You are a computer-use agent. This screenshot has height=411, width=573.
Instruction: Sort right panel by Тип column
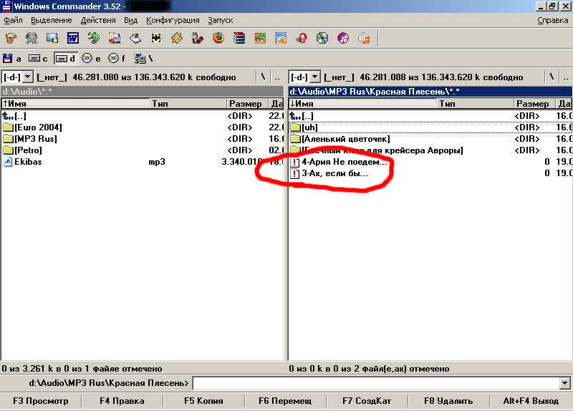pyautogui.click(x=476, y=104)
